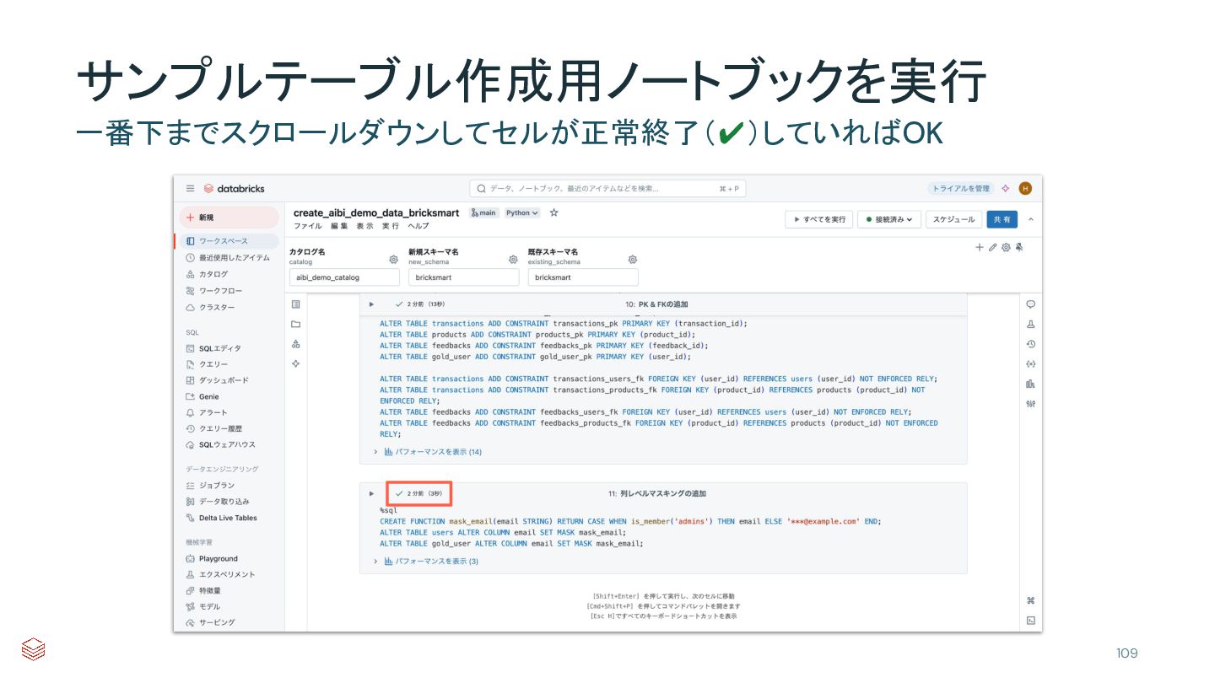This screenshot has height=683, width=1215.
Task: Open workspace folder browser icon
Action: [295, 324]
